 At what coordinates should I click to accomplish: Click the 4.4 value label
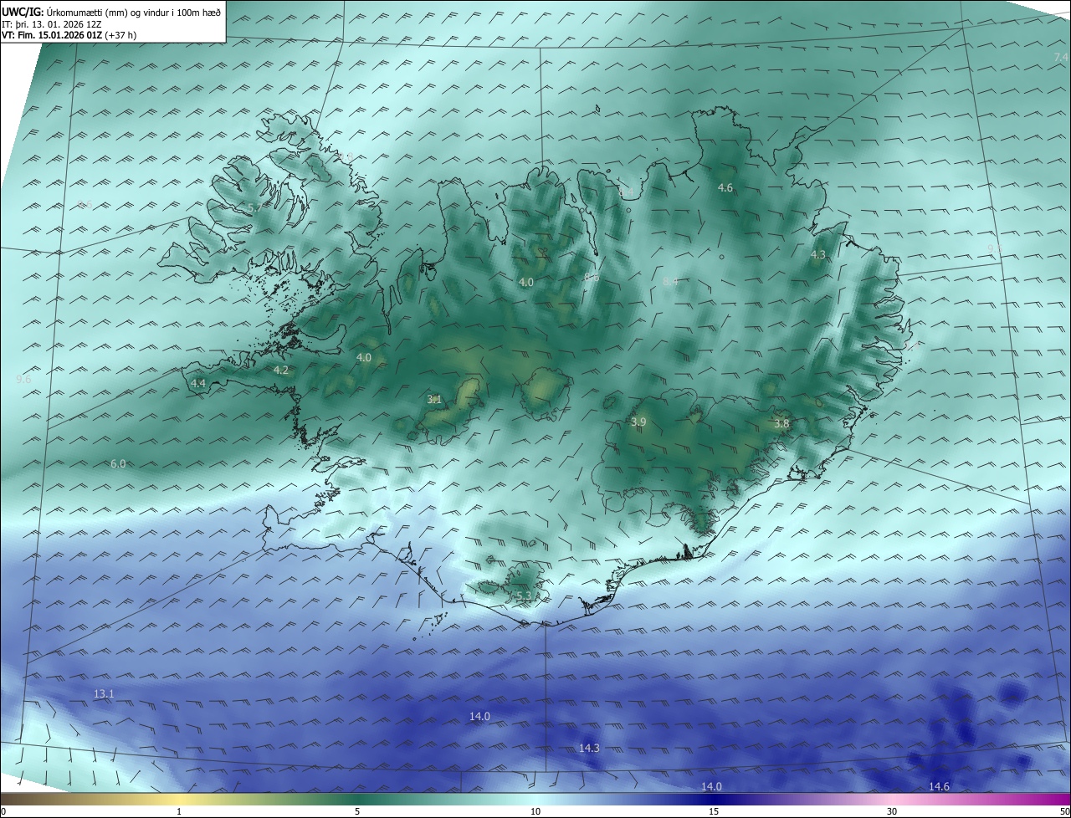tap(198, 383)
